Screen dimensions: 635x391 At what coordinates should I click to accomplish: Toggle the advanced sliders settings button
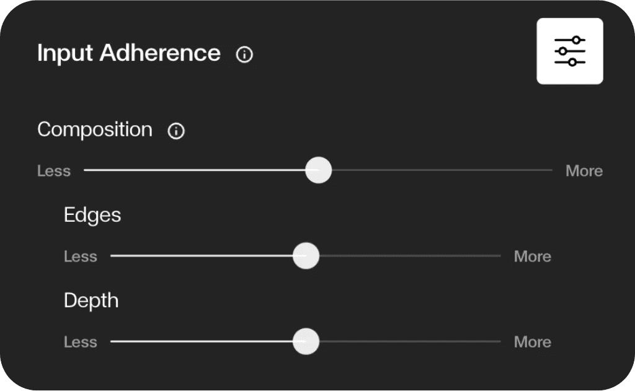[570, 51]
